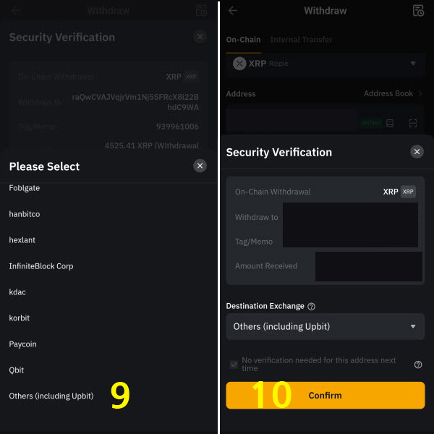Pick InfiniteBlock Corp from the list
This screenshot has height=434, width=434.
41,266
